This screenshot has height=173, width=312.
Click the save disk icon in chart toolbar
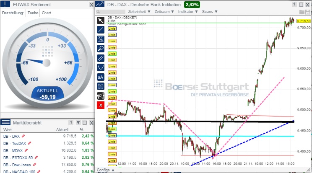pyautogui.click(x=308, y=12)
